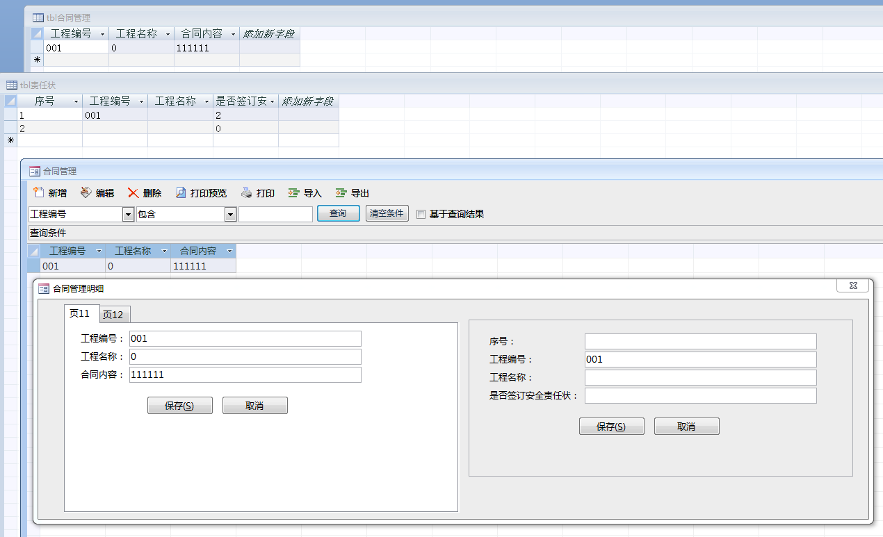The height and width of the screenshot is (537, 883).
Task: Select the 页11 tab
Action: pyautogui.click(x=80, y=314)
